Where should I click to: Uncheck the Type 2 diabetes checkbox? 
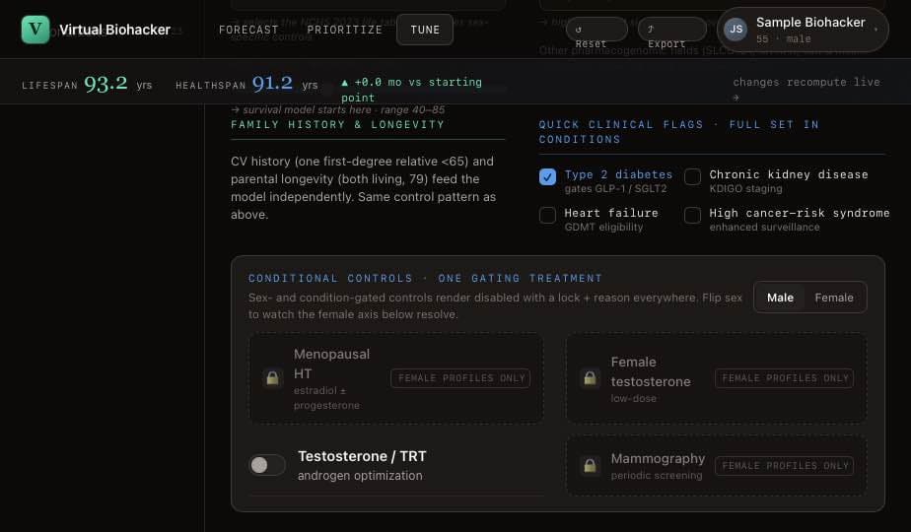[x=547, y=176]
